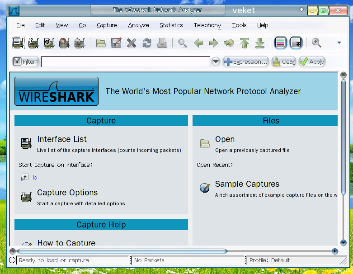Image resolution: width=353 pixels, height=274 pixels.
Task: Zoom in toolbar magnifier icon
Action: point(316,43)
